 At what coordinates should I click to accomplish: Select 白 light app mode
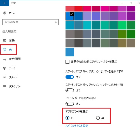67,118
